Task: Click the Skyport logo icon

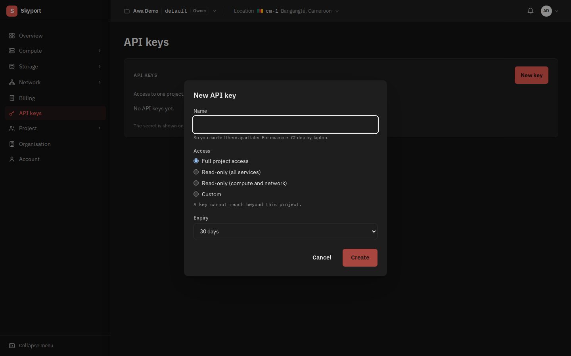Action: coord(12,11)
